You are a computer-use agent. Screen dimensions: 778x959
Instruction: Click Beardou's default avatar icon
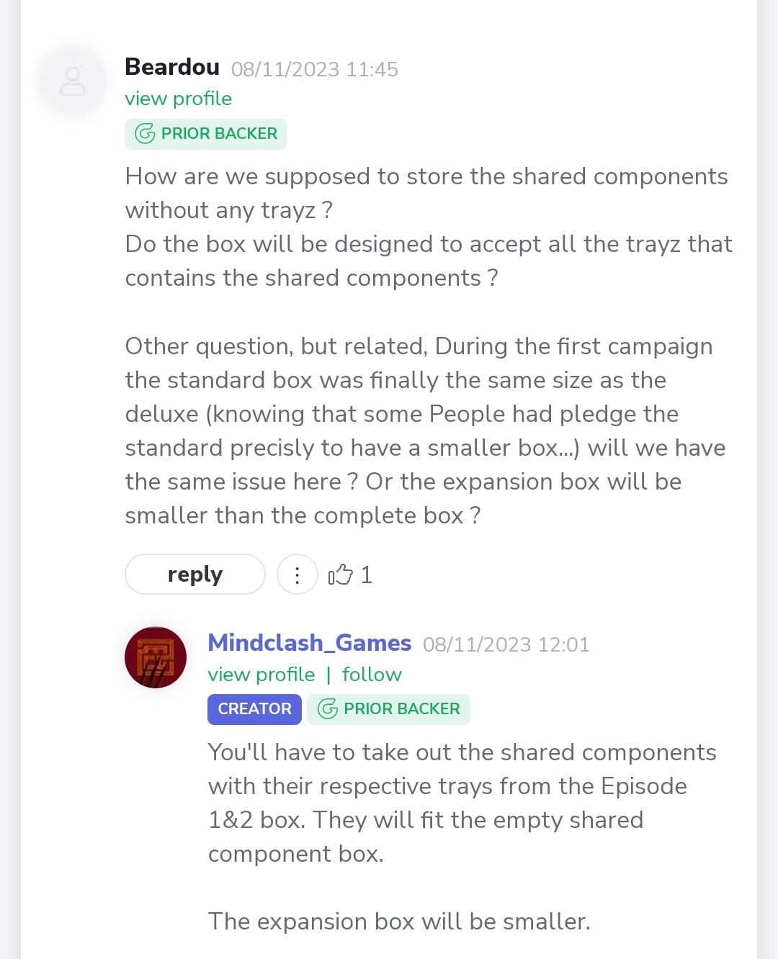73,81
